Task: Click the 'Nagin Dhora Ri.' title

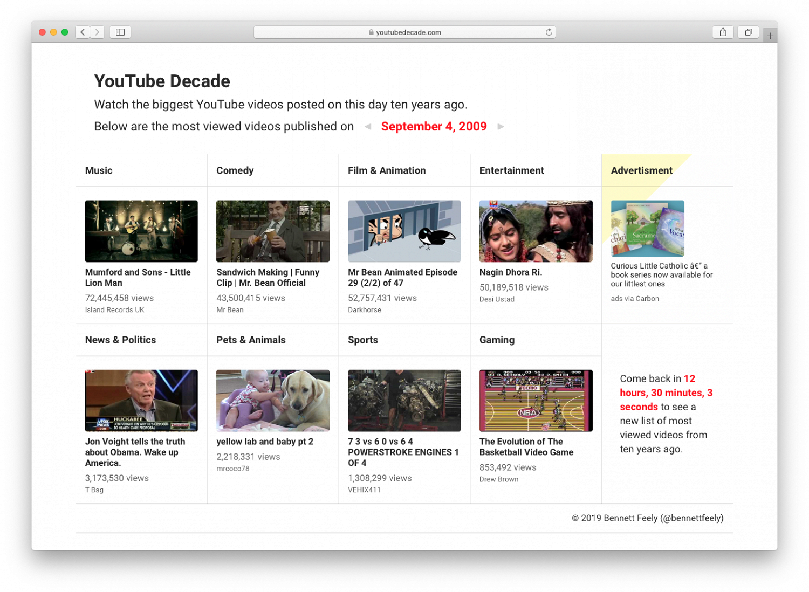Action: (511, 272)
